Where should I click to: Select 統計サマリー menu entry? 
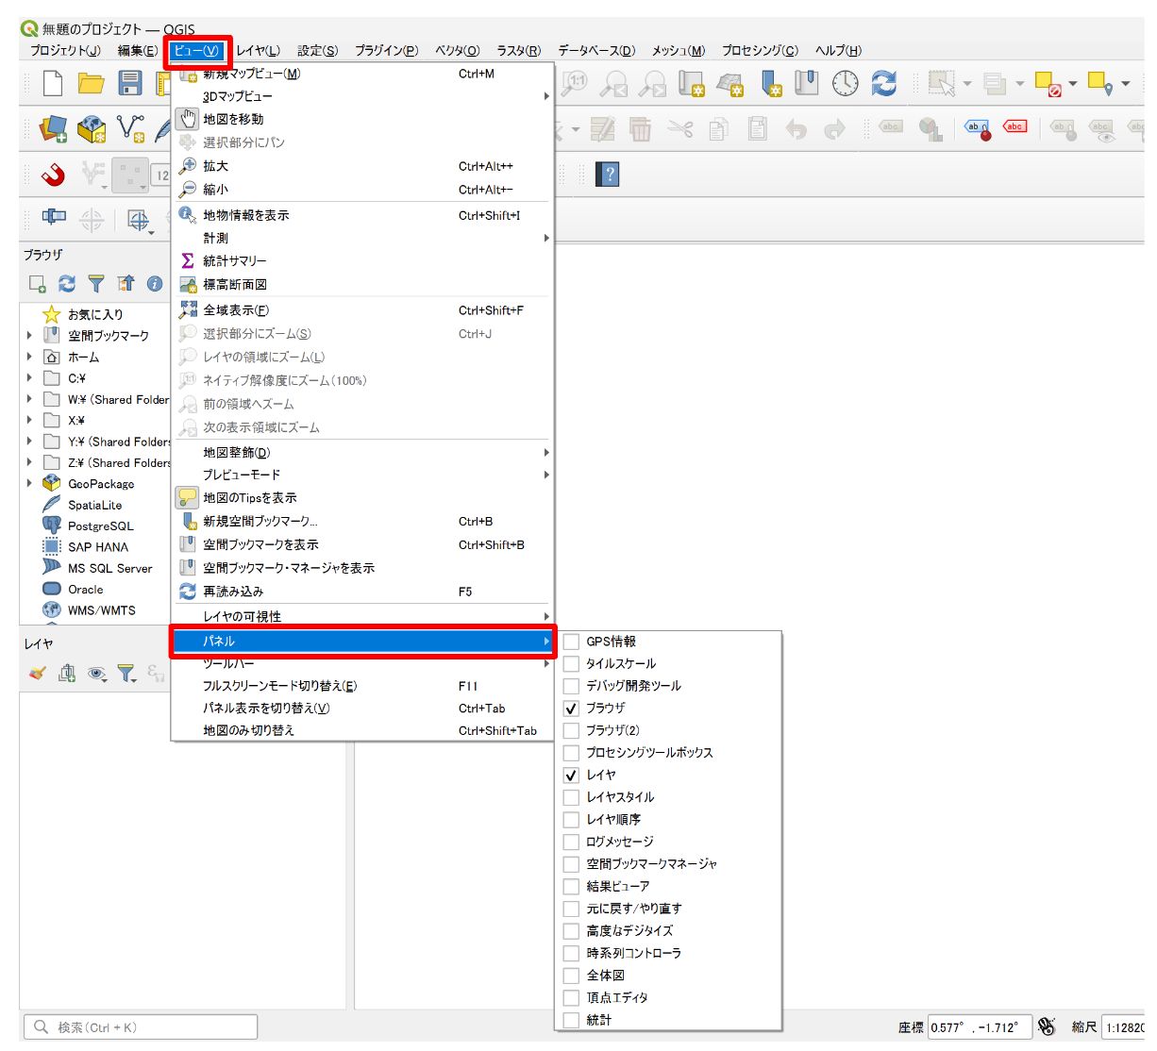point(362,260)
